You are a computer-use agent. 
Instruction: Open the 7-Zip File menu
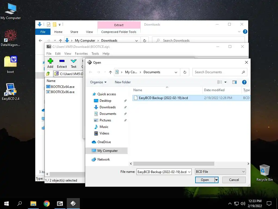[49, 54]
